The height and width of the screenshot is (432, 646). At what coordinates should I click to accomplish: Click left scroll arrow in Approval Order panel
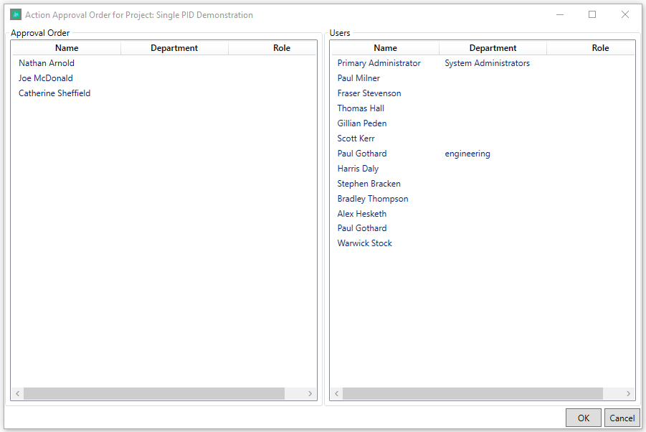17,394
